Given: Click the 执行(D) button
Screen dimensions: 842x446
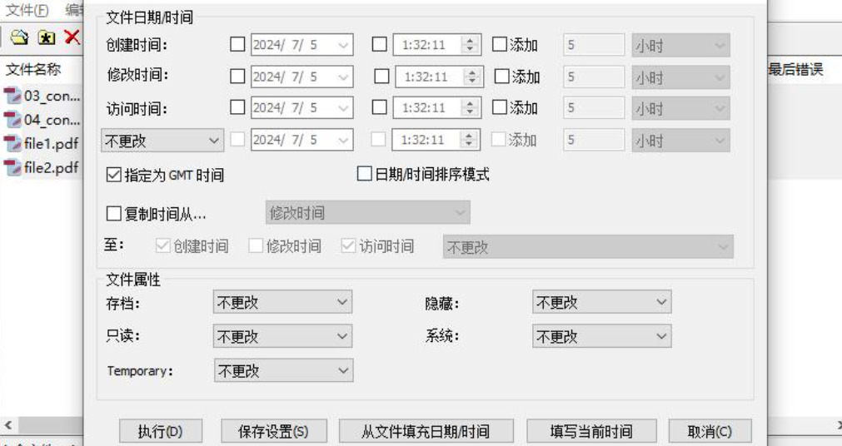Looking at the screenshot, I should (161, 432).
